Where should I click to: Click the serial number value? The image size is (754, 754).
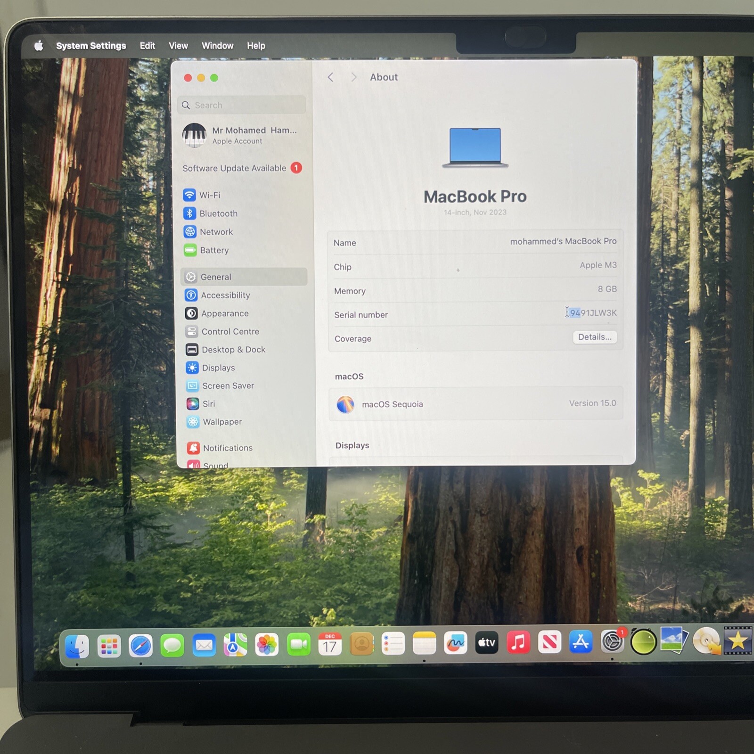click(593, 313)
